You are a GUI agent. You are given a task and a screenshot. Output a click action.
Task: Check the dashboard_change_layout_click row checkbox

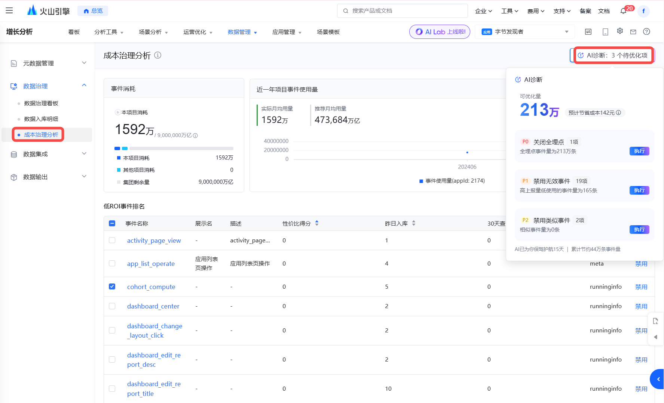pos(112,330)
